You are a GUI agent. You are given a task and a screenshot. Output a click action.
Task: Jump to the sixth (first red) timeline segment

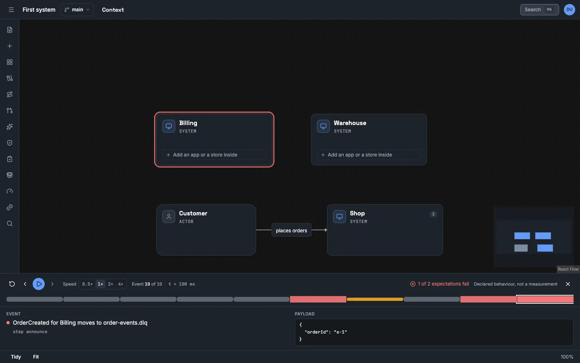[x=318, y=299]
